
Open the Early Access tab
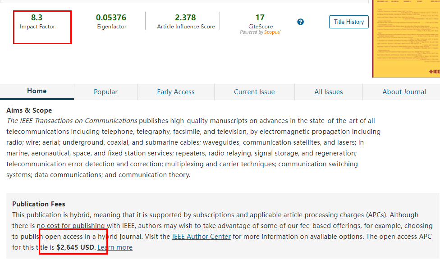(x=175, y=91)
